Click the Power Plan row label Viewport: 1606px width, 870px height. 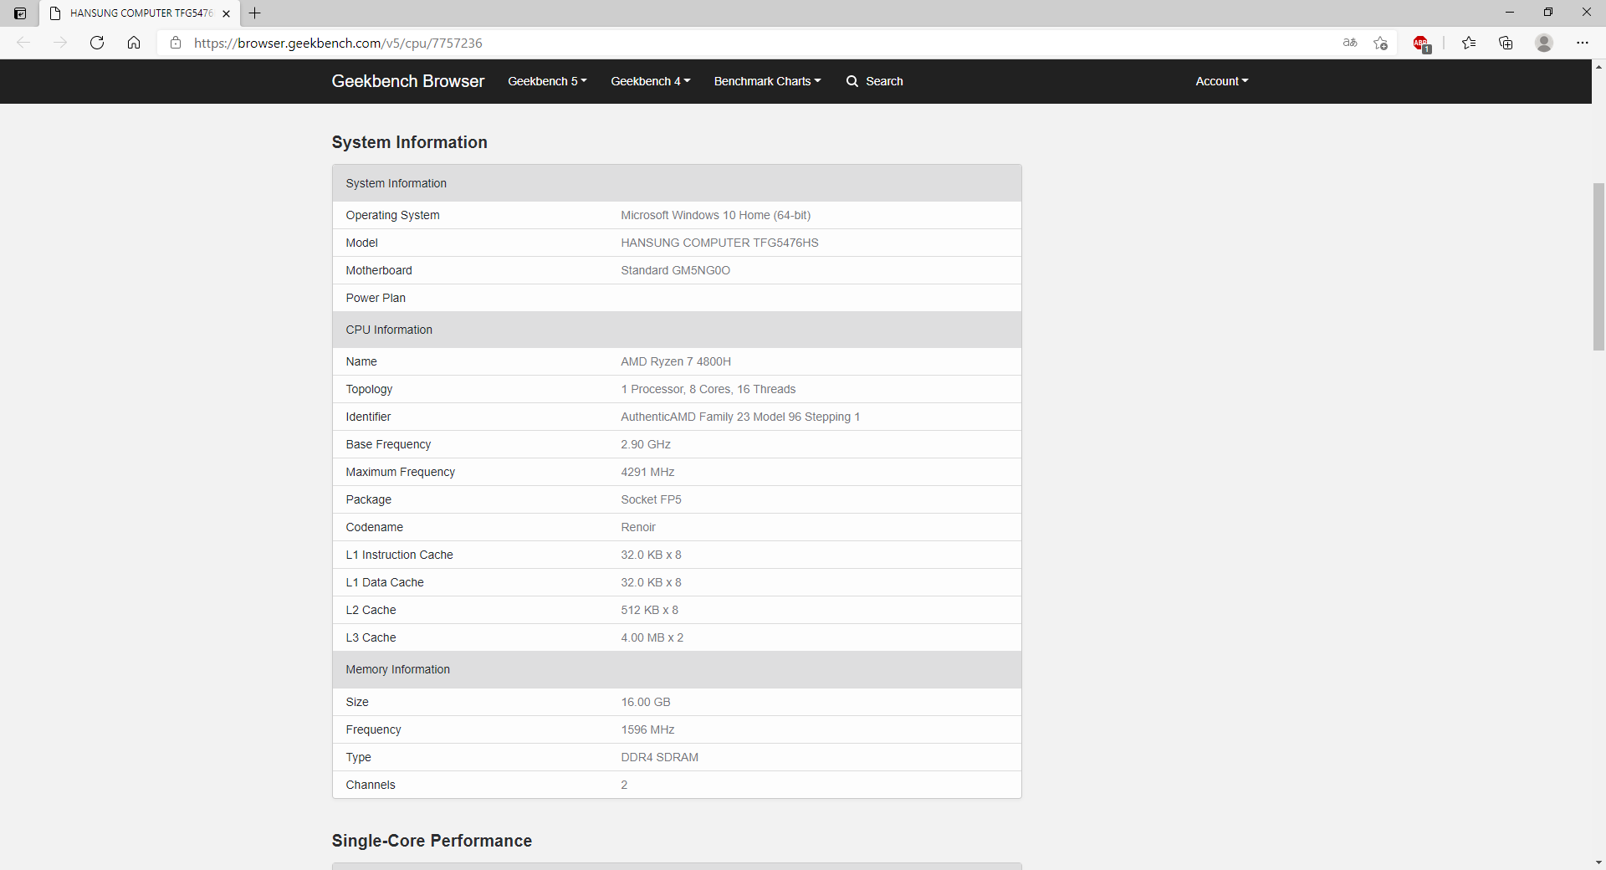click(x=376, y=298)
